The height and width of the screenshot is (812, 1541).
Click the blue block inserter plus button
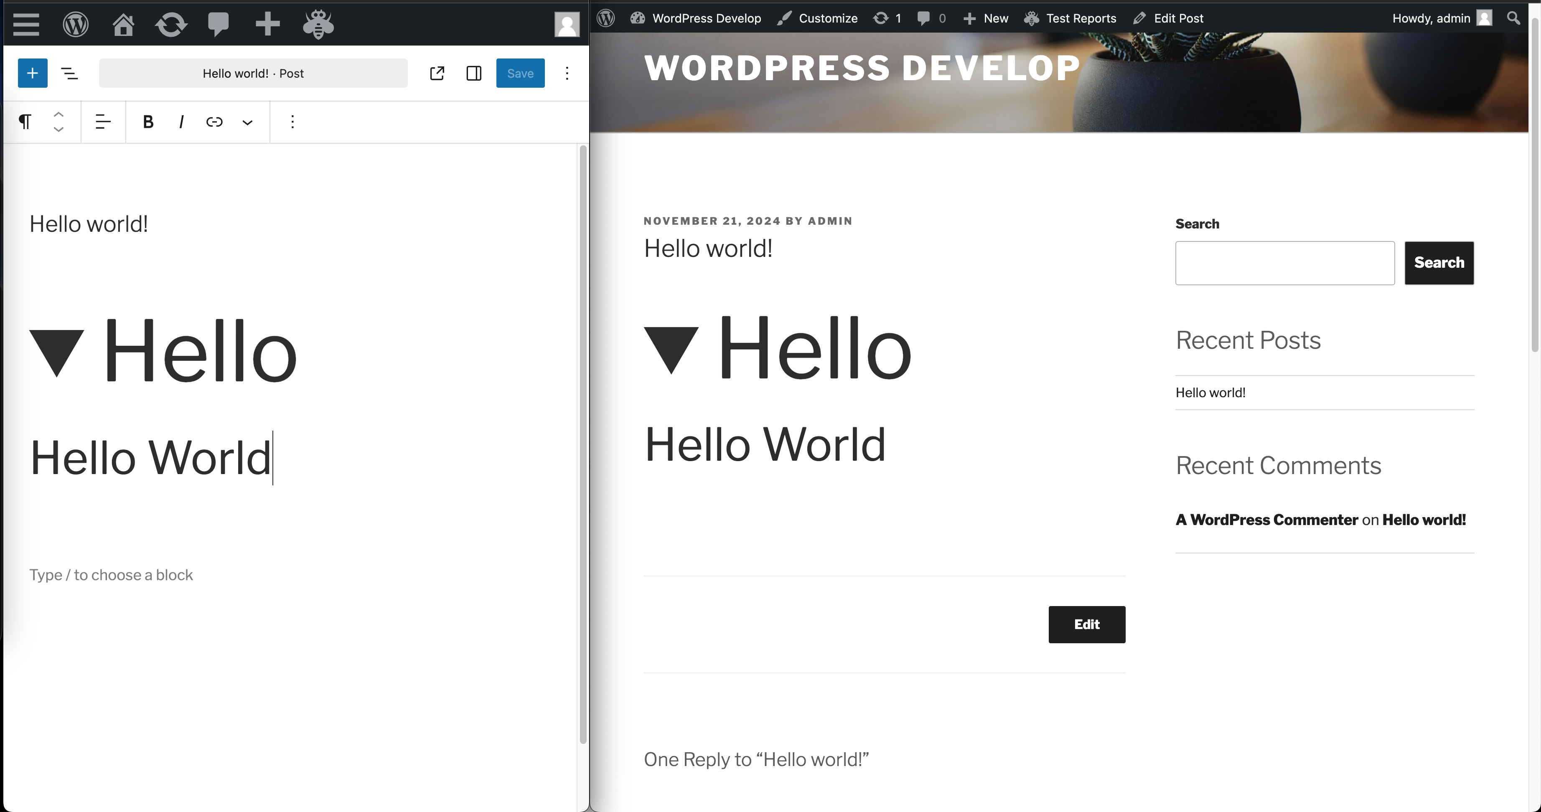pos(32,73)
